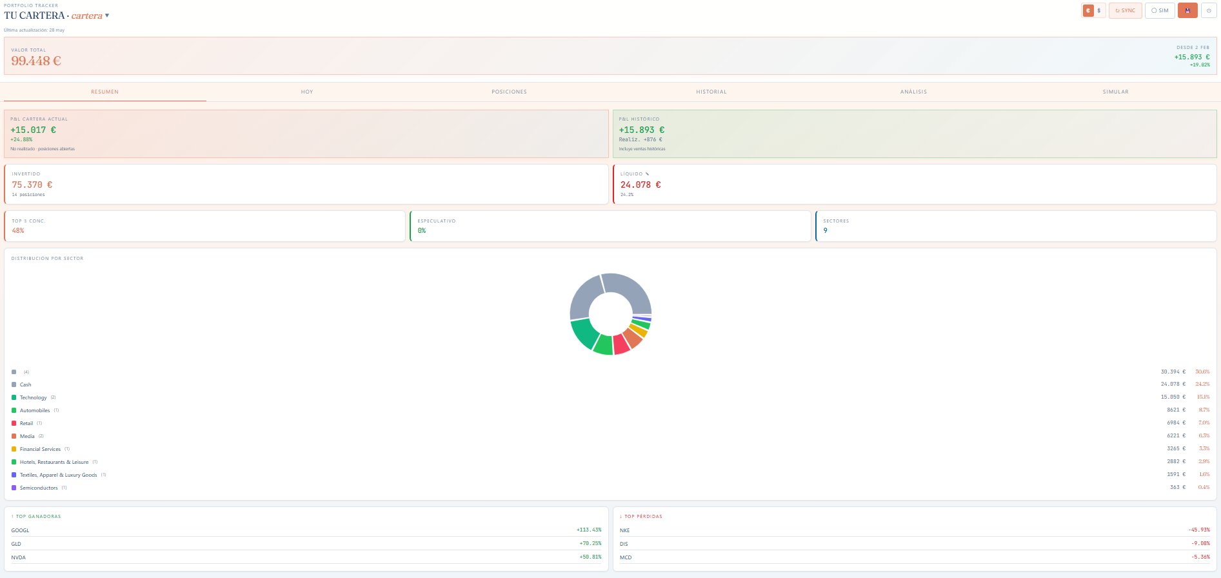This screenshot has height=578, width=1221.
Task: Open the ANÁLISIS tab
Action: [913, 92]
